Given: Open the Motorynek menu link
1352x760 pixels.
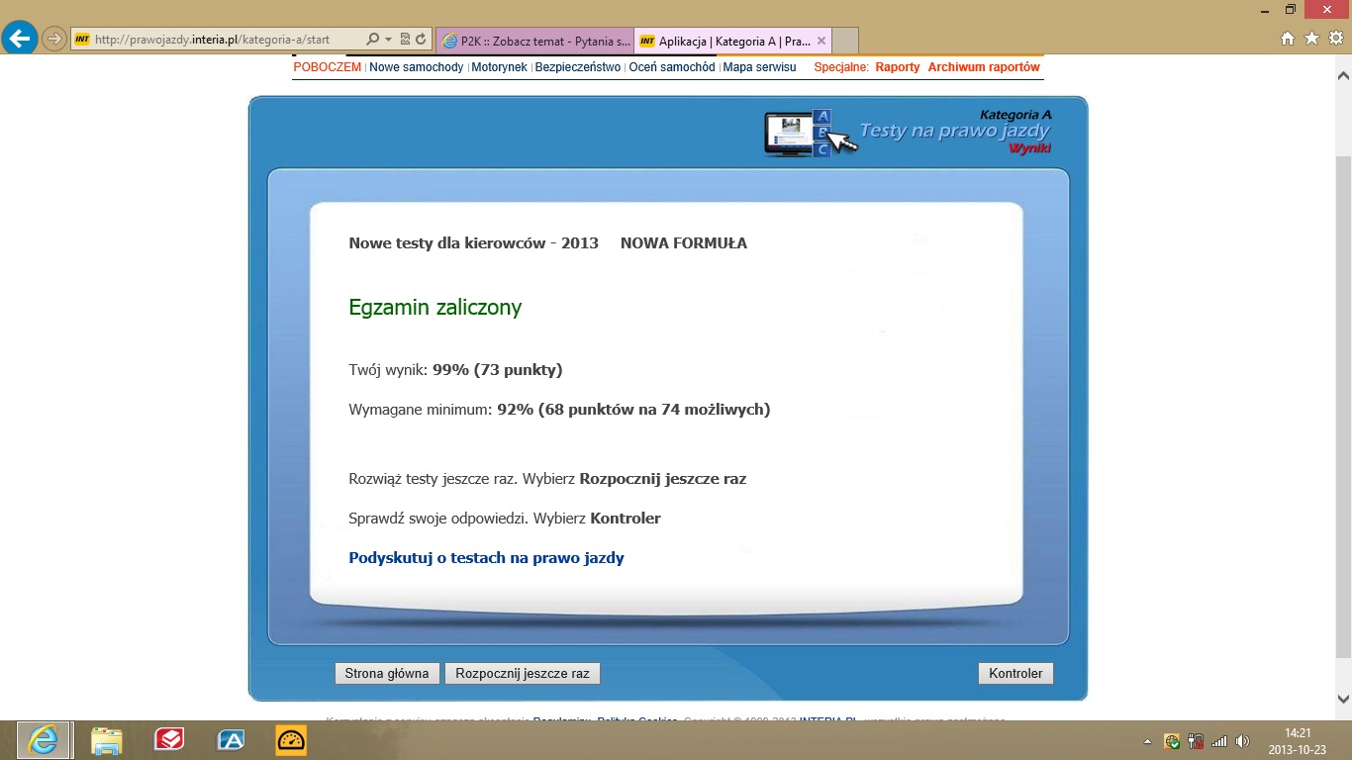Looking at the screenshot, I should (x=500, y=67).
